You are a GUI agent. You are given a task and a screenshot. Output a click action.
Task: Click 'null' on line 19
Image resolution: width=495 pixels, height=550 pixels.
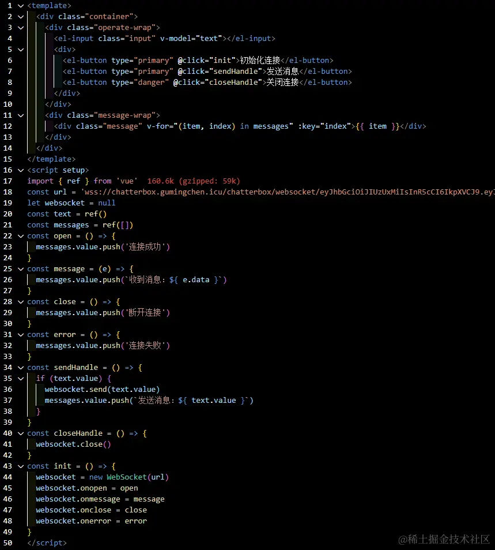[107, 203]
